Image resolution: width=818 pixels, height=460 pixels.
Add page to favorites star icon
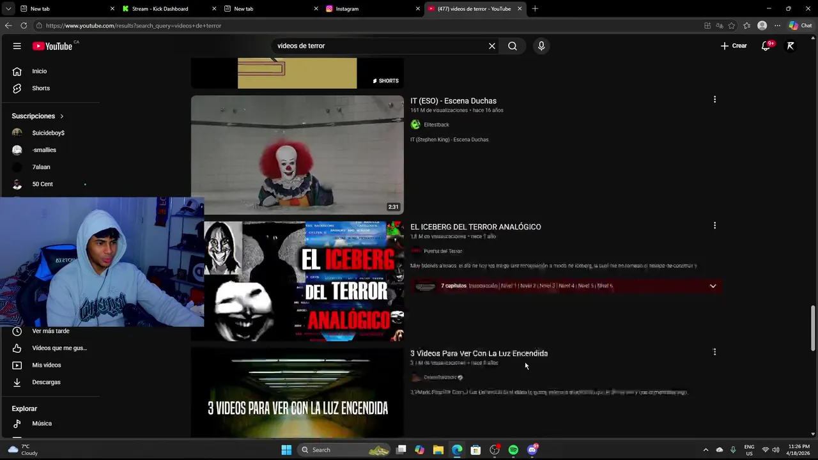732,26
